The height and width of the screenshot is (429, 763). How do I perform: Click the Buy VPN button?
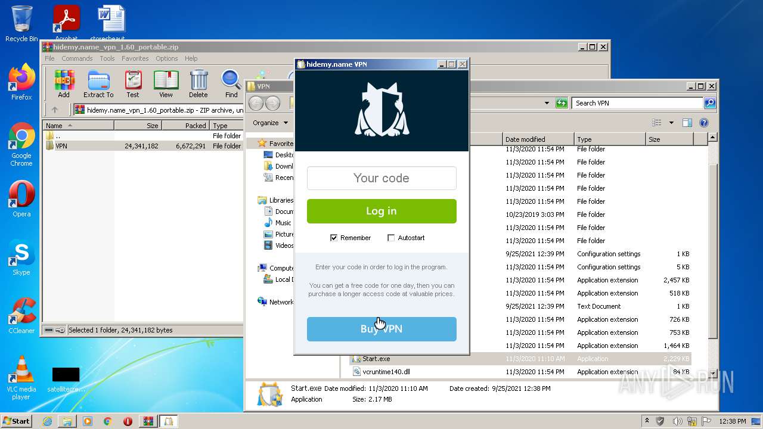tap(381, 329)
